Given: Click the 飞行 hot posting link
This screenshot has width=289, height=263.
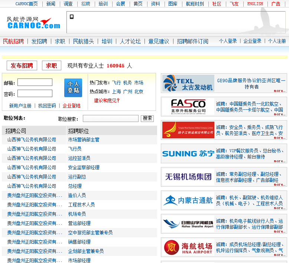Looking at the screenshot, I should [x=117, y=83].
